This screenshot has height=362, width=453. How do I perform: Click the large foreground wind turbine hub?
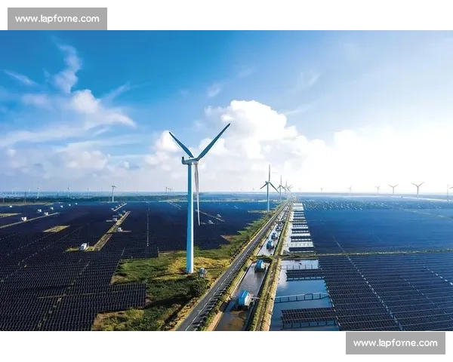pyautogui.click(x=190, y=160)
